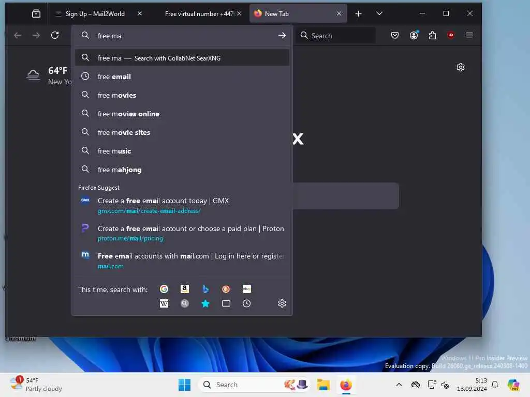Choose 'free mahjong' suggestion
Image resolution: width=530 pixels, height=397 pixels.
click(182, 170)
